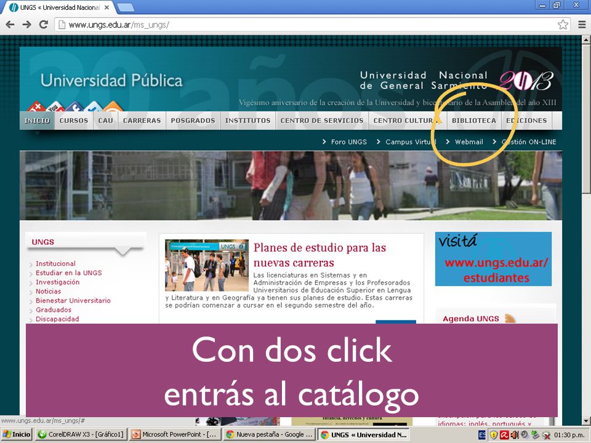
Task: Open the Planes de estudio article headline
Action: [x=320, y=255]
